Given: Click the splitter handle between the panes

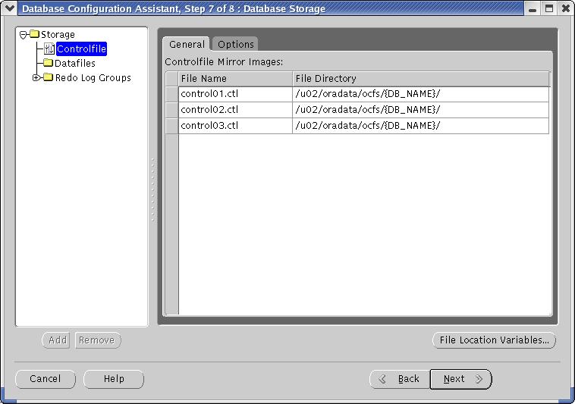Looking at the screenshot, I should click(x=152, y=189).
